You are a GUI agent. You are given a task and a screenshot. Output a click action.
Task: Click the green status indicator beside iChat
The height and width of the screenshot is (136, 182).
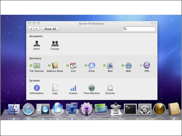(86, 65)
